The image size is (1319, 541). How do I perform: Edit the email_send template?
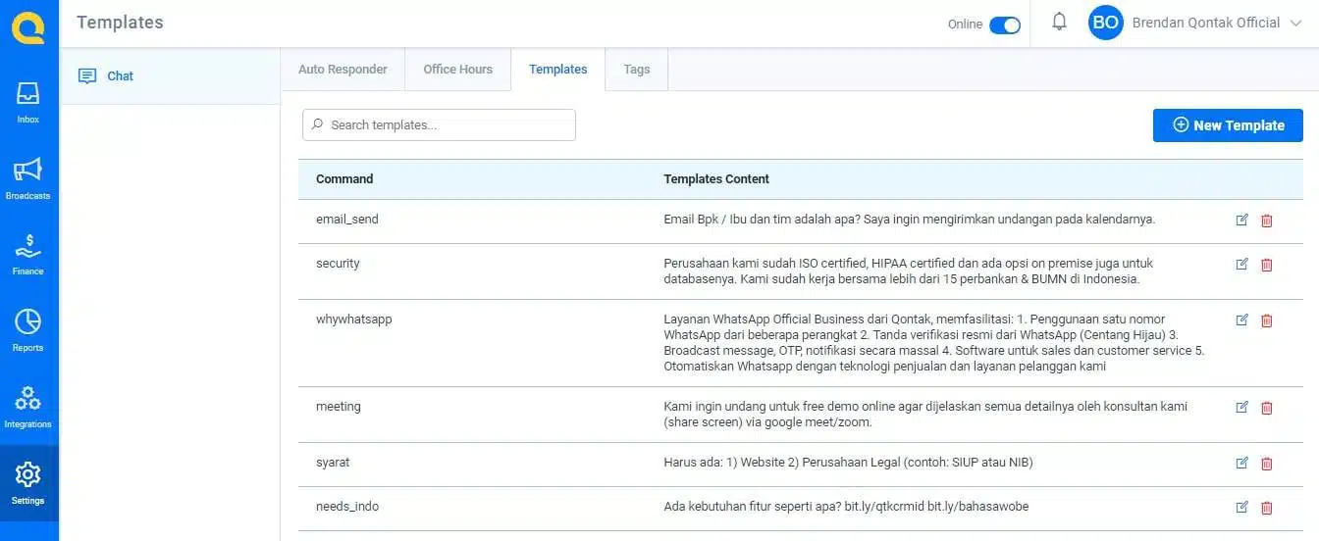point(1241,220)
